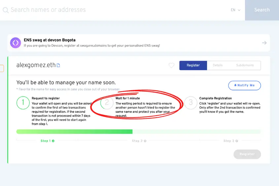
Task: Open the ENS swag at devcon Bogota banner
Action: pos(139,43)
